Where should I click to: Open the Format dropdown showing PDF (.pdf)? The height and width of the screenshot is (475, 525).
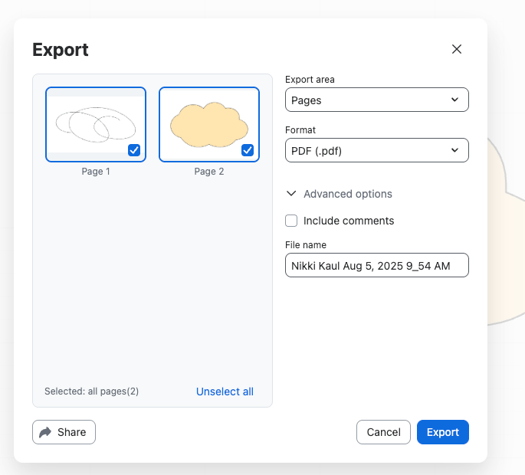(x=376, y=150)
